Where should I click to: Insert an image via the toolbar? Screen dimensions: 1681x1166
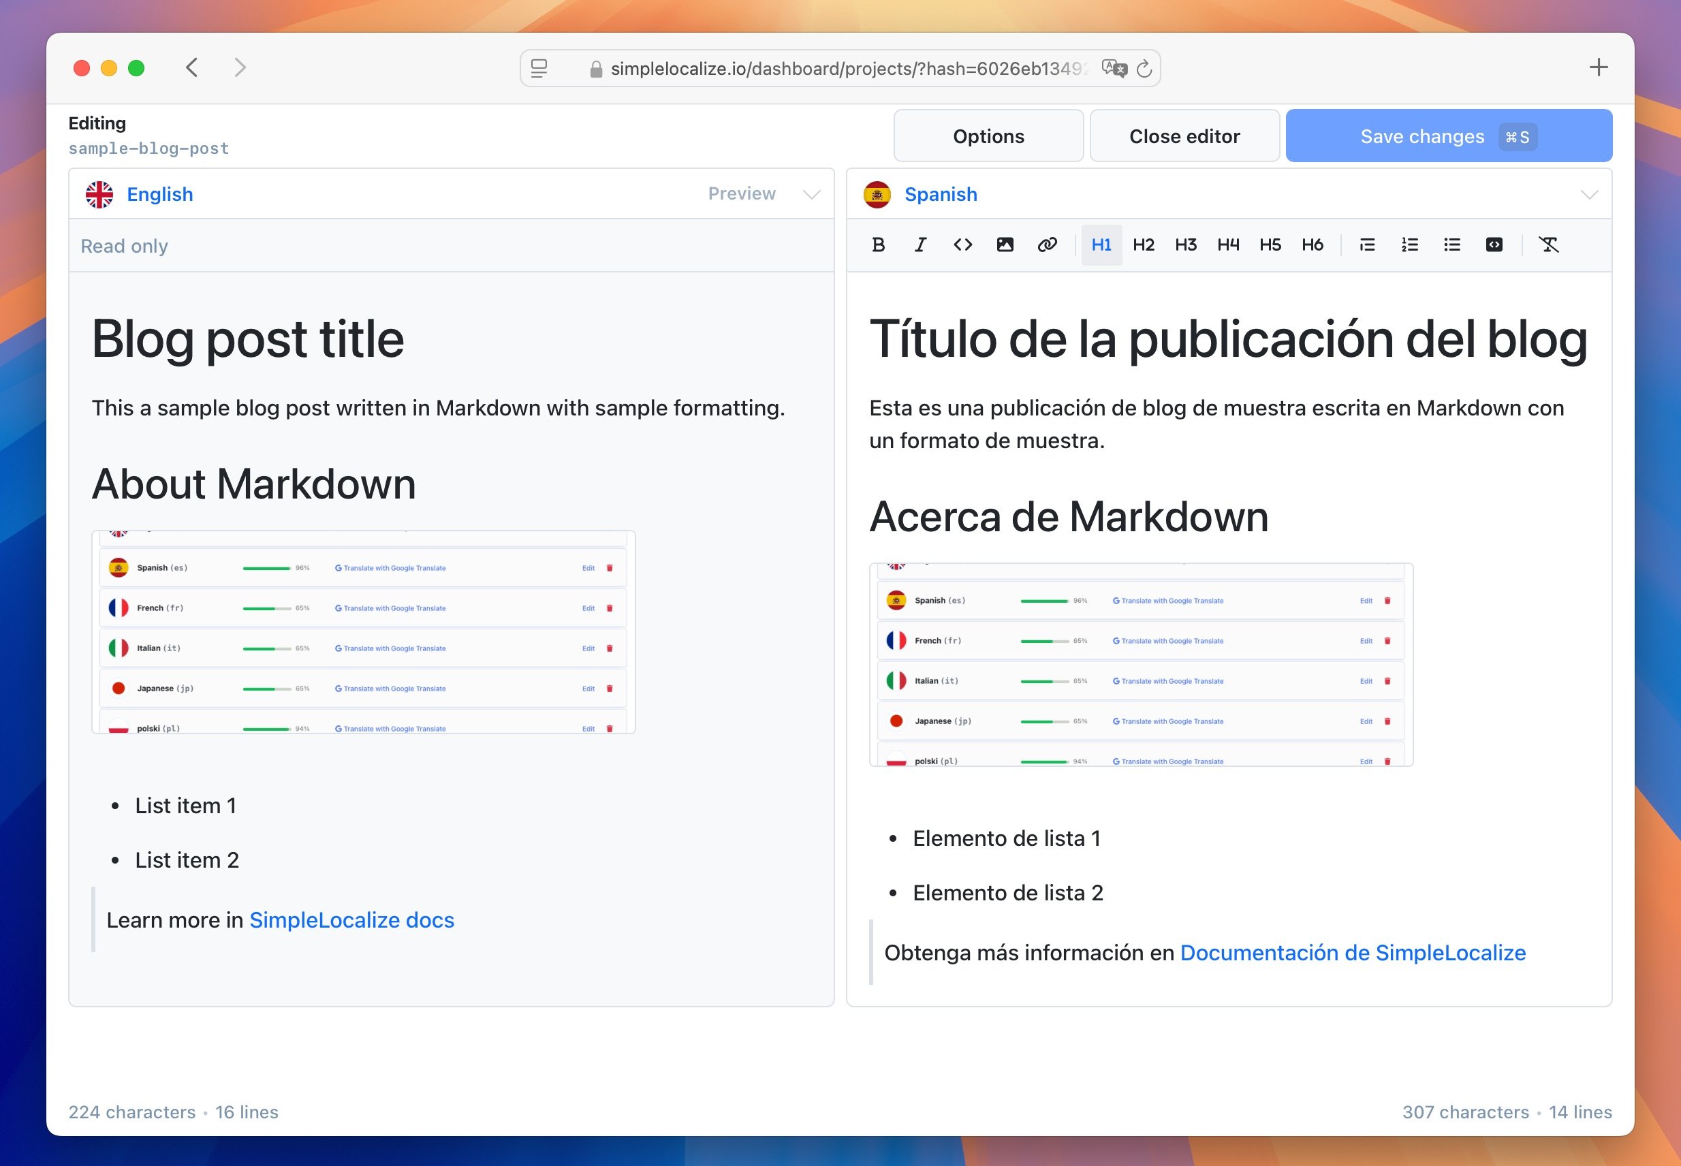click(1005, 245)
